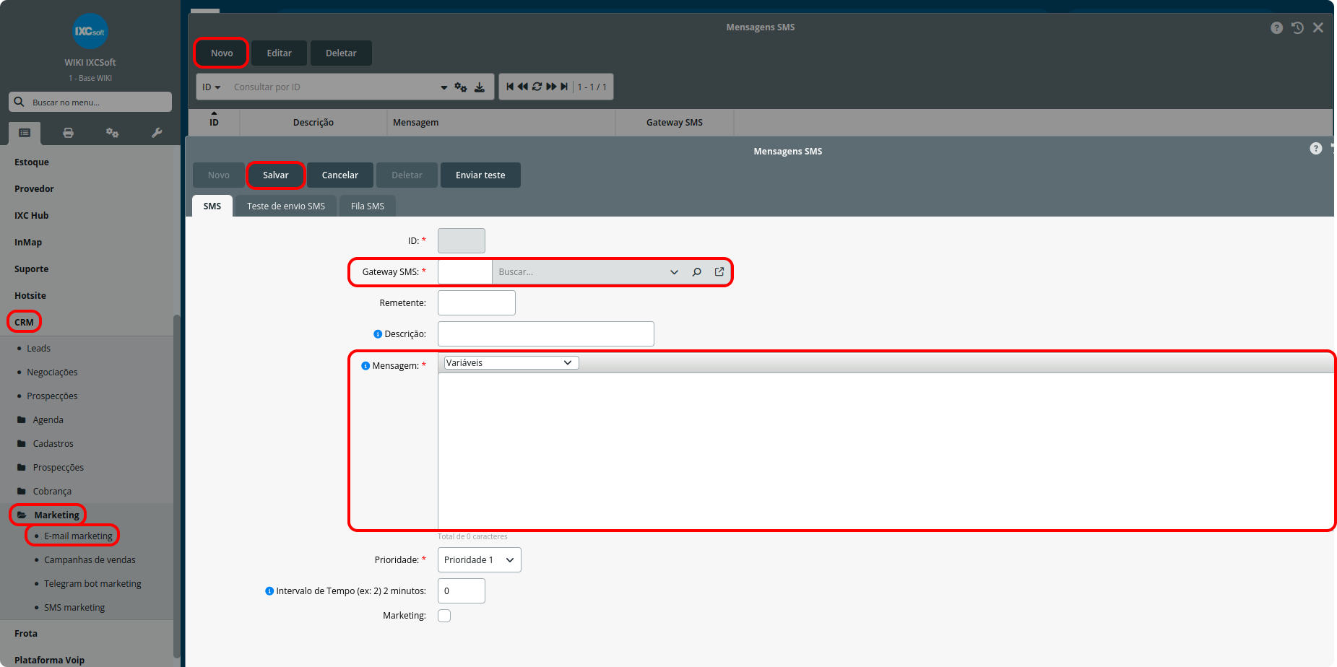Open Agenda folder in CRM menu
The image size is (1337, 667).
(48, 419)
